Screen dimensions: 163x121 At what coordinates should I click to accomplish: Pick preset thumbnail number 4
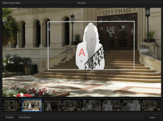tap(72, 105)
